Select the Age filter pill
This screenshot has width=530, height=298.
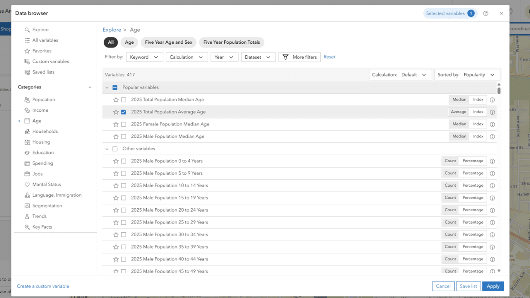pyautogui.click(x=129, y=42)
